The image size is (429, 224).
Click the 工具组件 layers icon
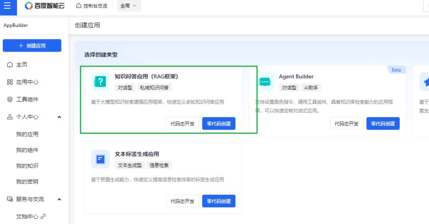coord(10,99)
